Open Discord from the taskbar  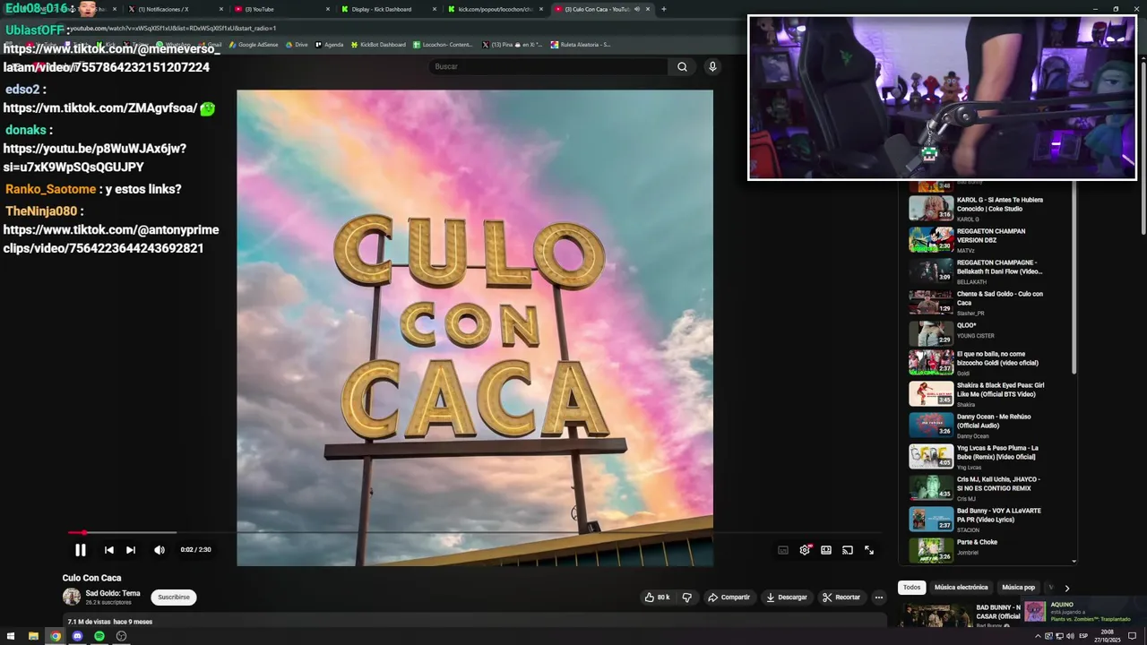pyautogui.click(x=77, y=636)
